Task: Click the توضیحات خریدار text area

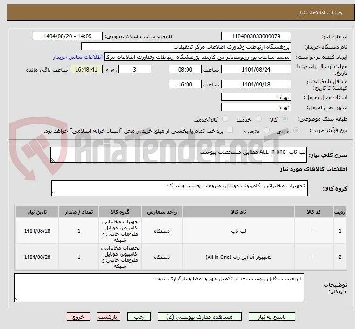Action: click(x=159, y=288)
